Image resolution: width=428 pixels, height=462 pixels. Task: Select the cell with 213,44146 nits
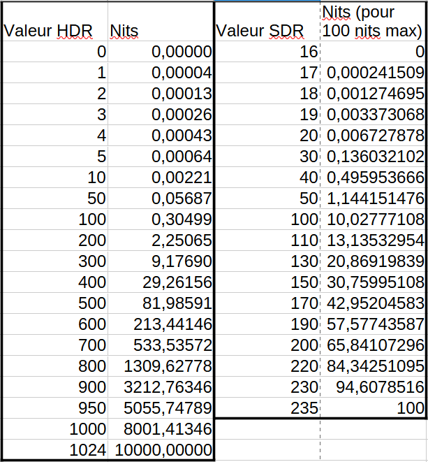pos(161,324)
